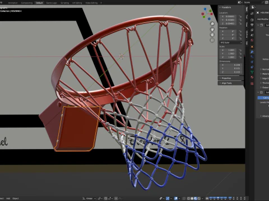This screenshot has width=269, height=201.
Task: Open the scene selector dropdown icon
Action: [240, 2]
